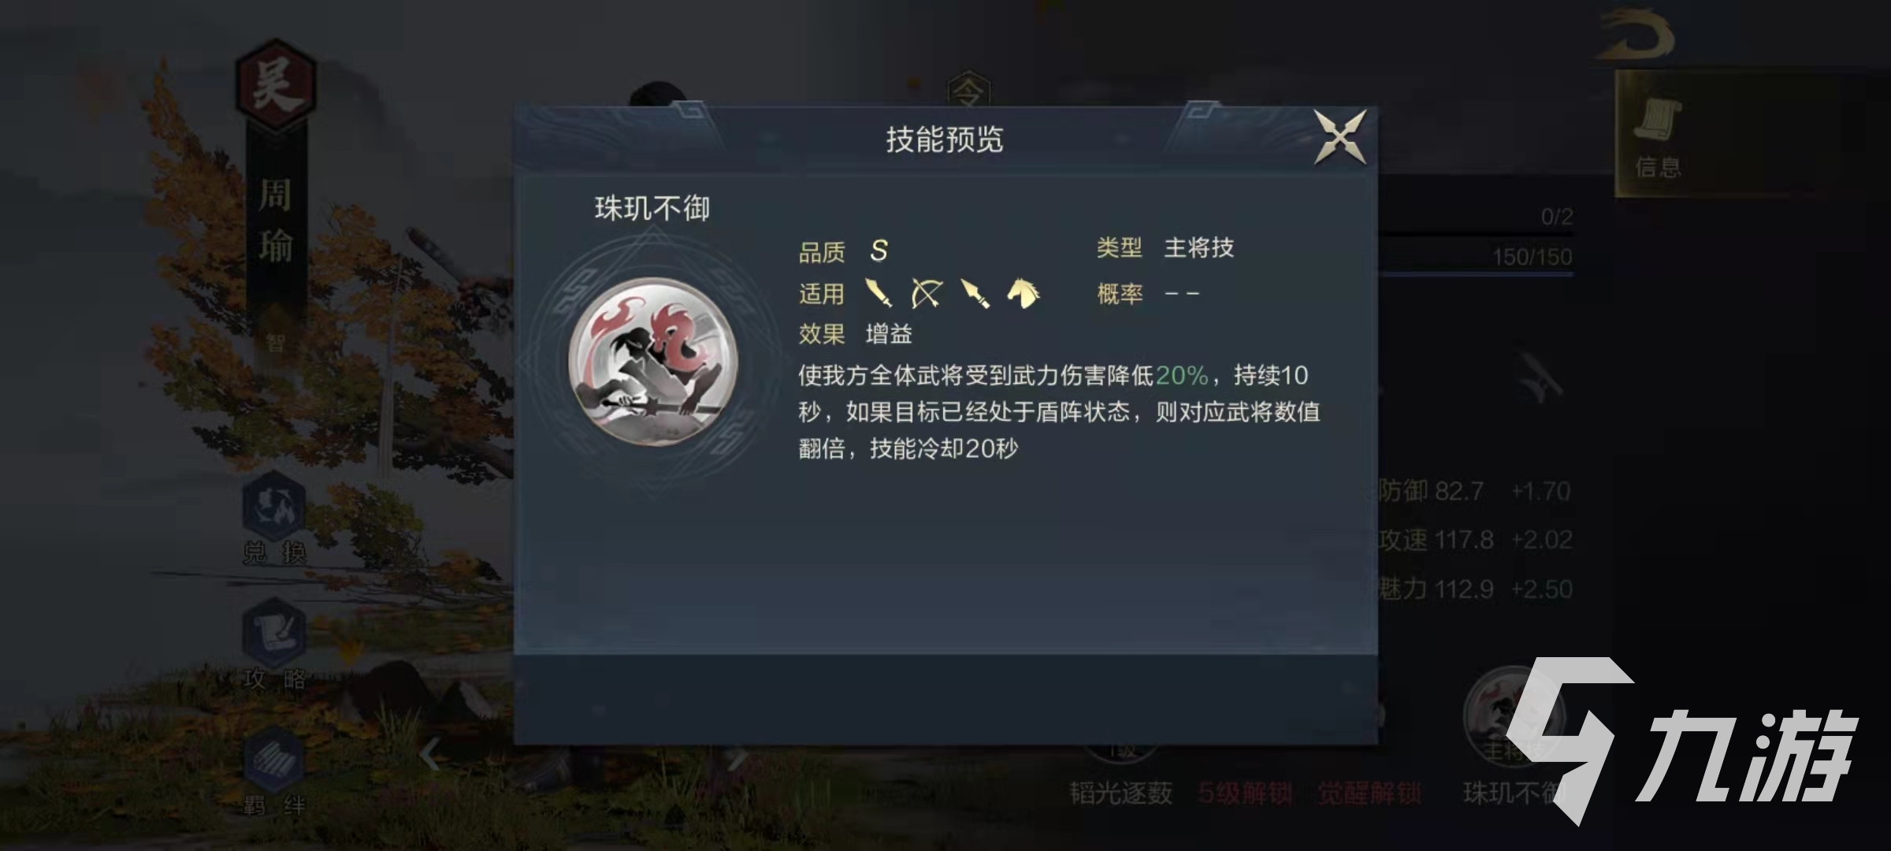Go to previous general with left chevron
Viewport: 1891px width, 851px height.
click(429, 755)
